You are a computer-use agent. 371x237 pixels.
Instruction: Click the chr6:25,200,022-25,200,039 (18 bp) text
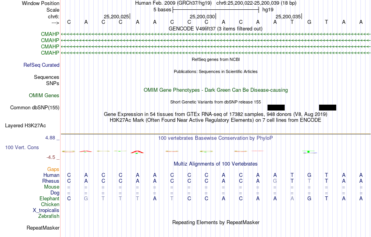pos(256,3)
